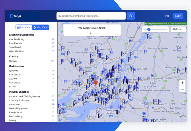Image resolution: width=191 pixels, height=131 pixels.
Task: Click the Login button
Action: tap(178, 16)
